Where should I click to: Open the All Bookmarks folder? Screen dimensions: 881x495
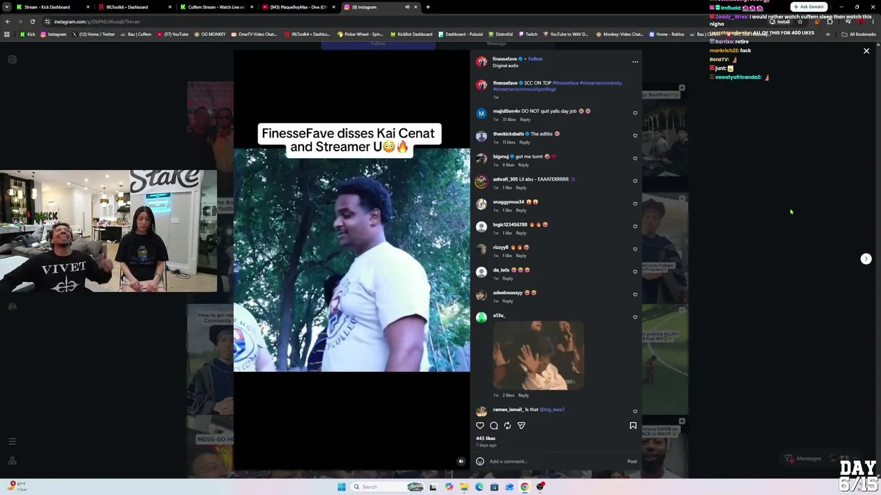(x=859, y=34)
